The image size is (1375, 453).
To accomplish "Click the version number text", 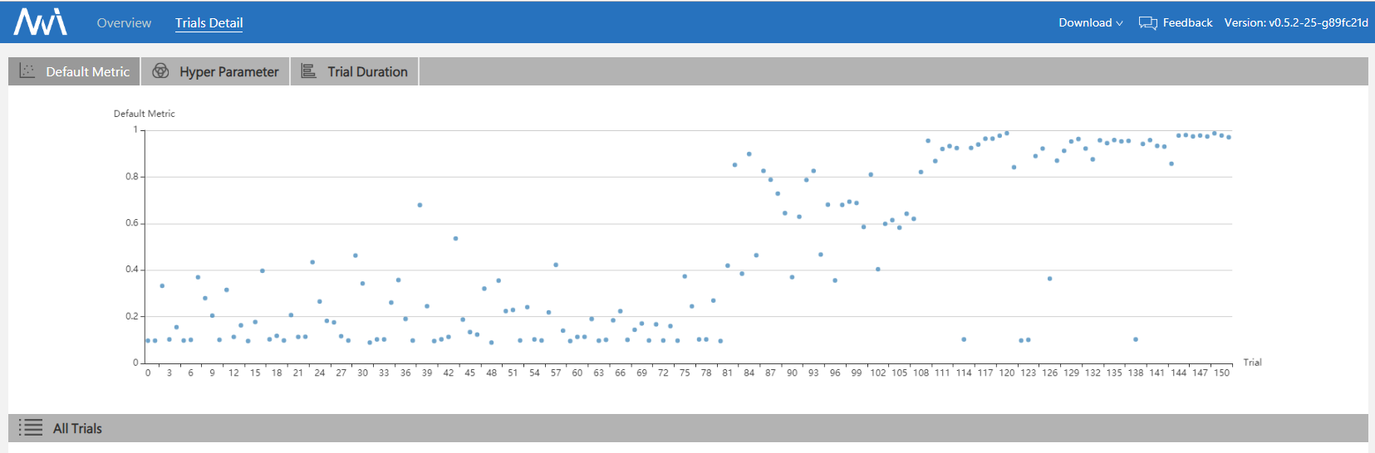I will coord(1295,23).
